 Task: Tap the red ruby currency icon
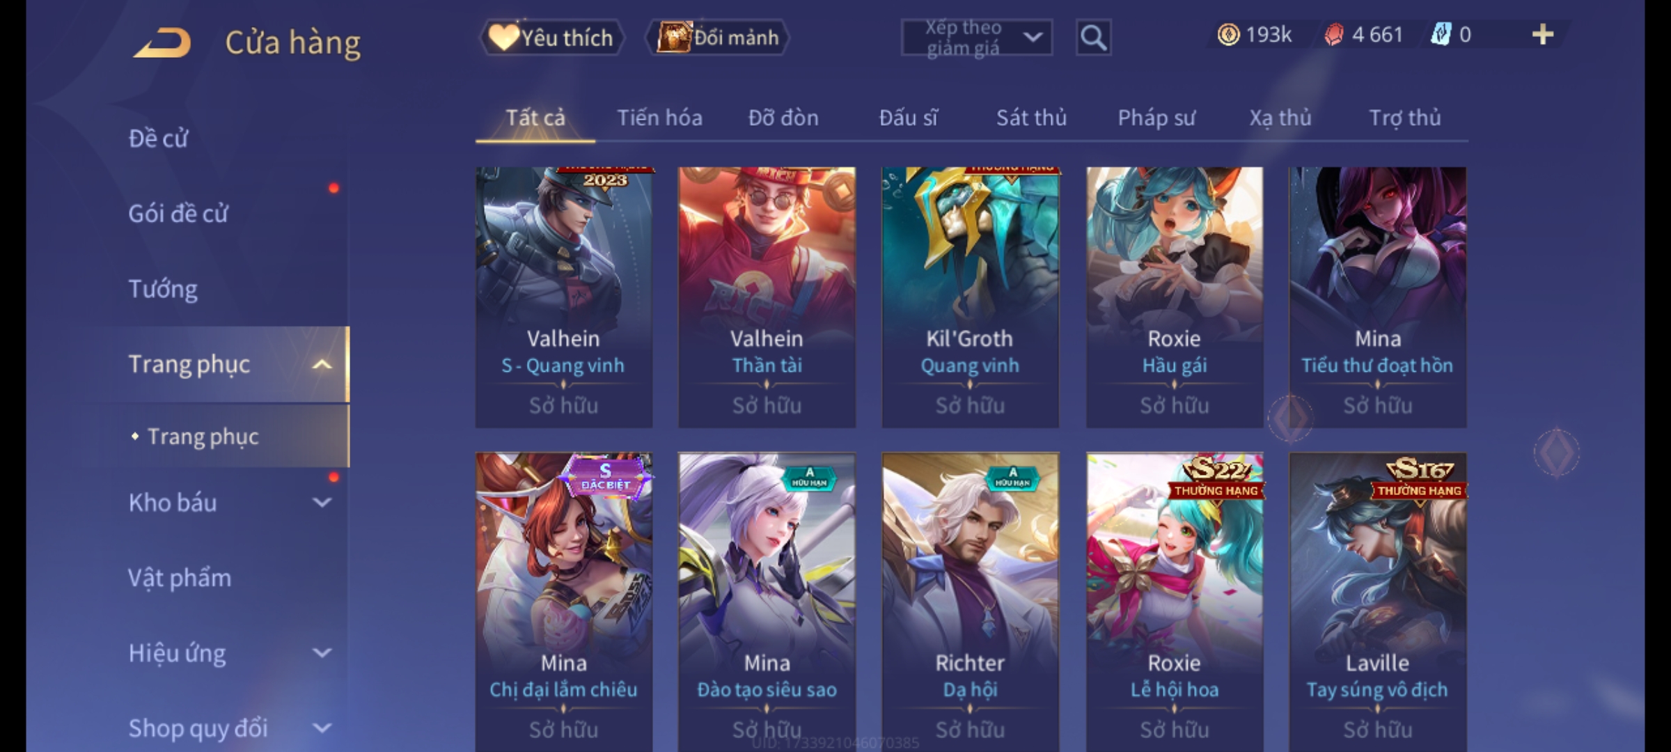click(x=1333, y=35)
